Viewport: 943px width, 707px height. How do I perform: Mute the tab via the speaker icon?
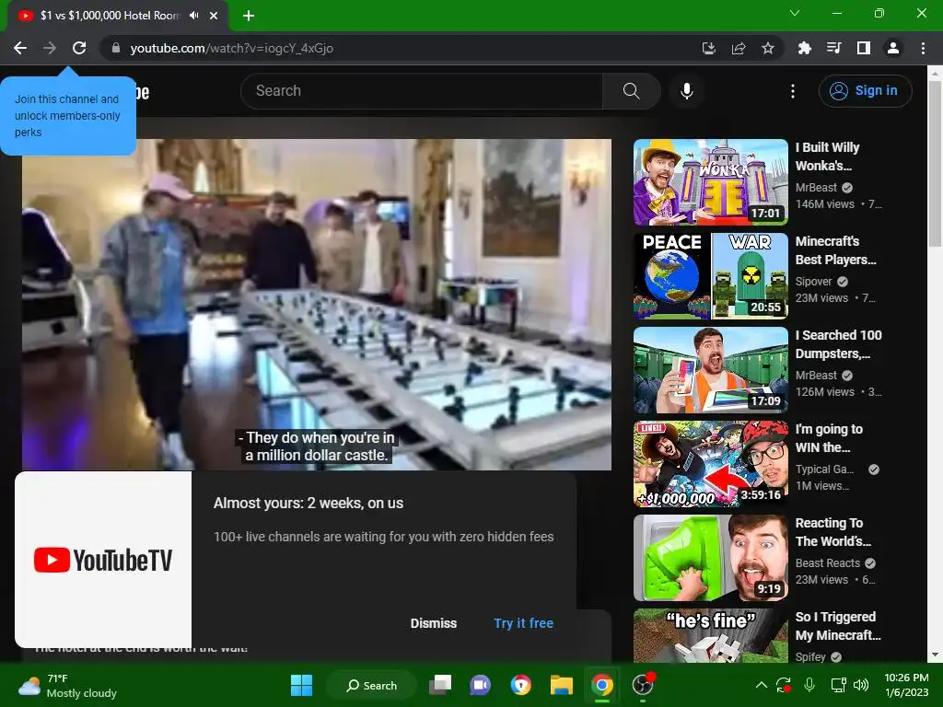click(193, 16)
